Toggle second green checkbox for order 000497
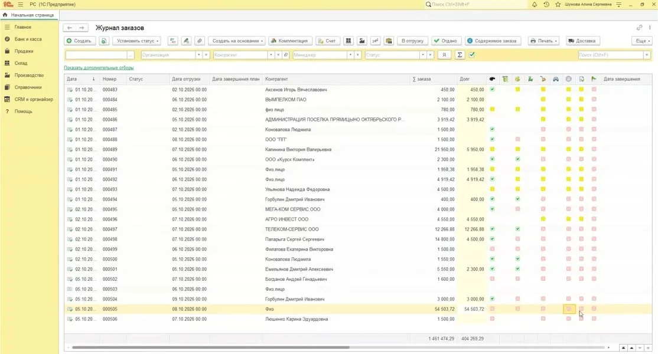658x354 pixels. (517, 229)
